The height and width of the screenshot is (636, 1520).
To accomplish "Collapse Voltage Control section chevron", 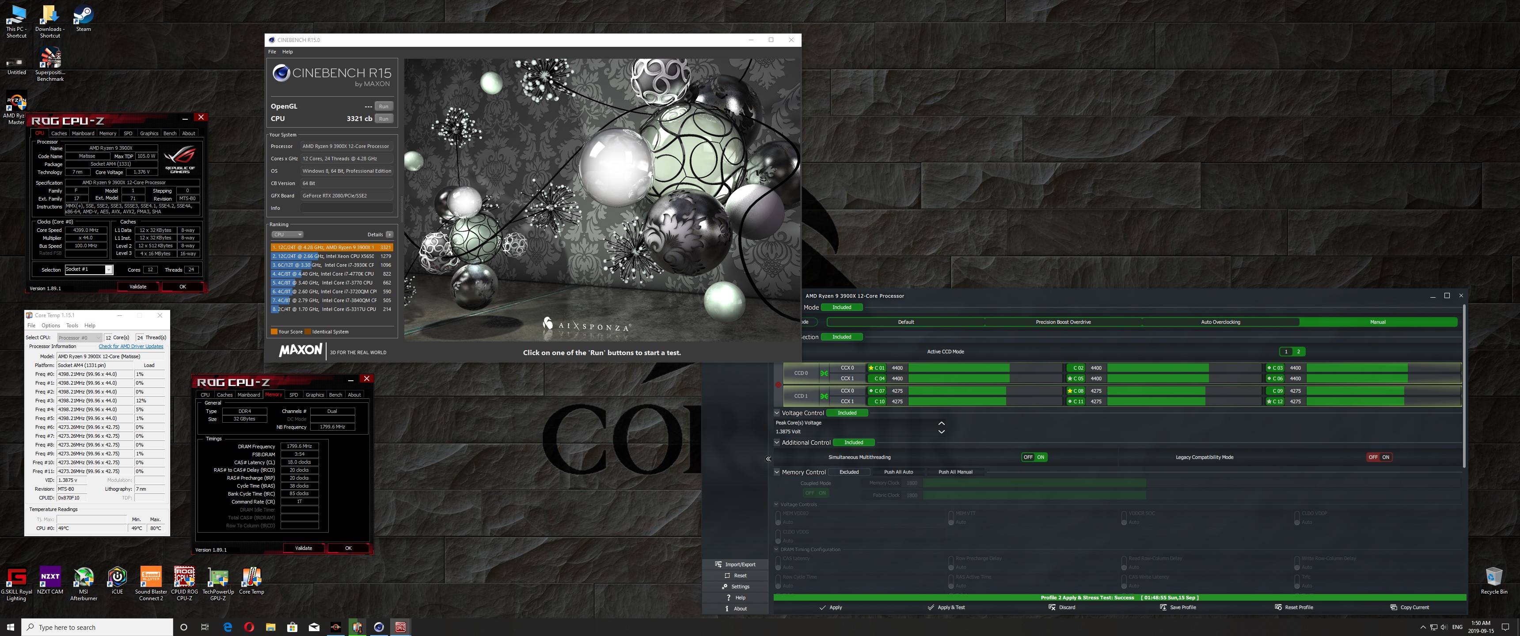I will 777,413.
